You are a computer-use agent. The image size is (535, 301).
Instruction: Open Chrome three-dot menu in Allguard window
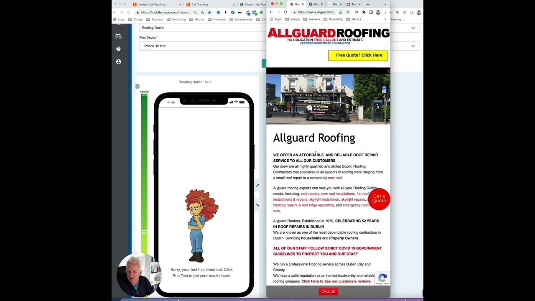pyautogui.click(x=385, y=12)
